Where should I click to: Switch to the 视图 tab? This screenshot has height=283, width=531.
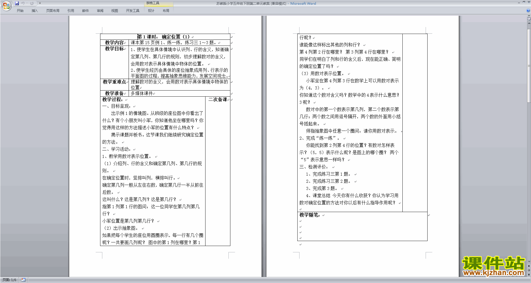tap(115, 11)
